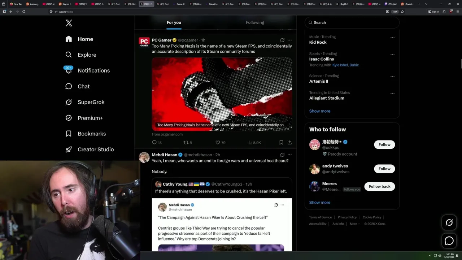Click the X logo in the sidebar

click(x=69, y=23)
